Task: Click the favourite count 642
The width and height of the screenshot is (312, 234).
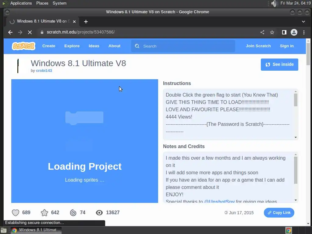Action: click(x=55, y=213)
